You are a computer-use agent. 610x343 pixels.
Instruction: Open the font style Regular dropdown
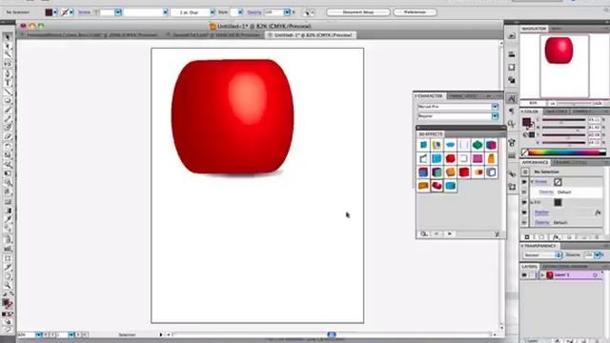coord(495,116)
